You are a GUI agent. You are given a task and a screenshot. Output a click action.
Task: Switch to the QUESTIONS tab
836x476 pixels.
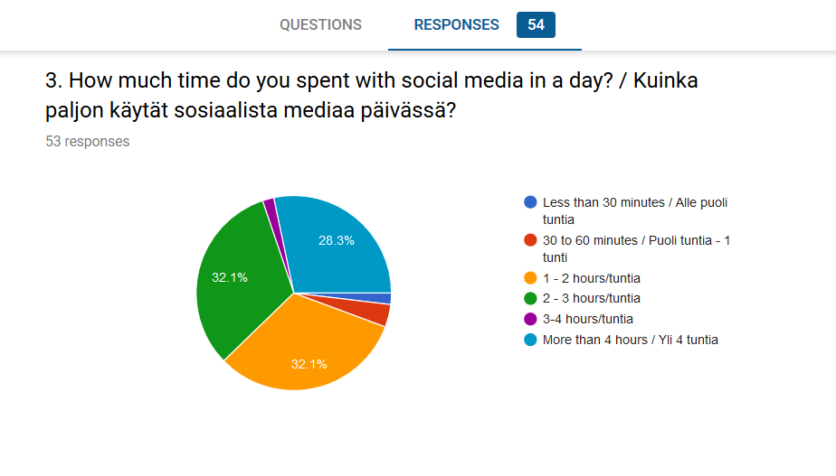[x=320, y=24]
